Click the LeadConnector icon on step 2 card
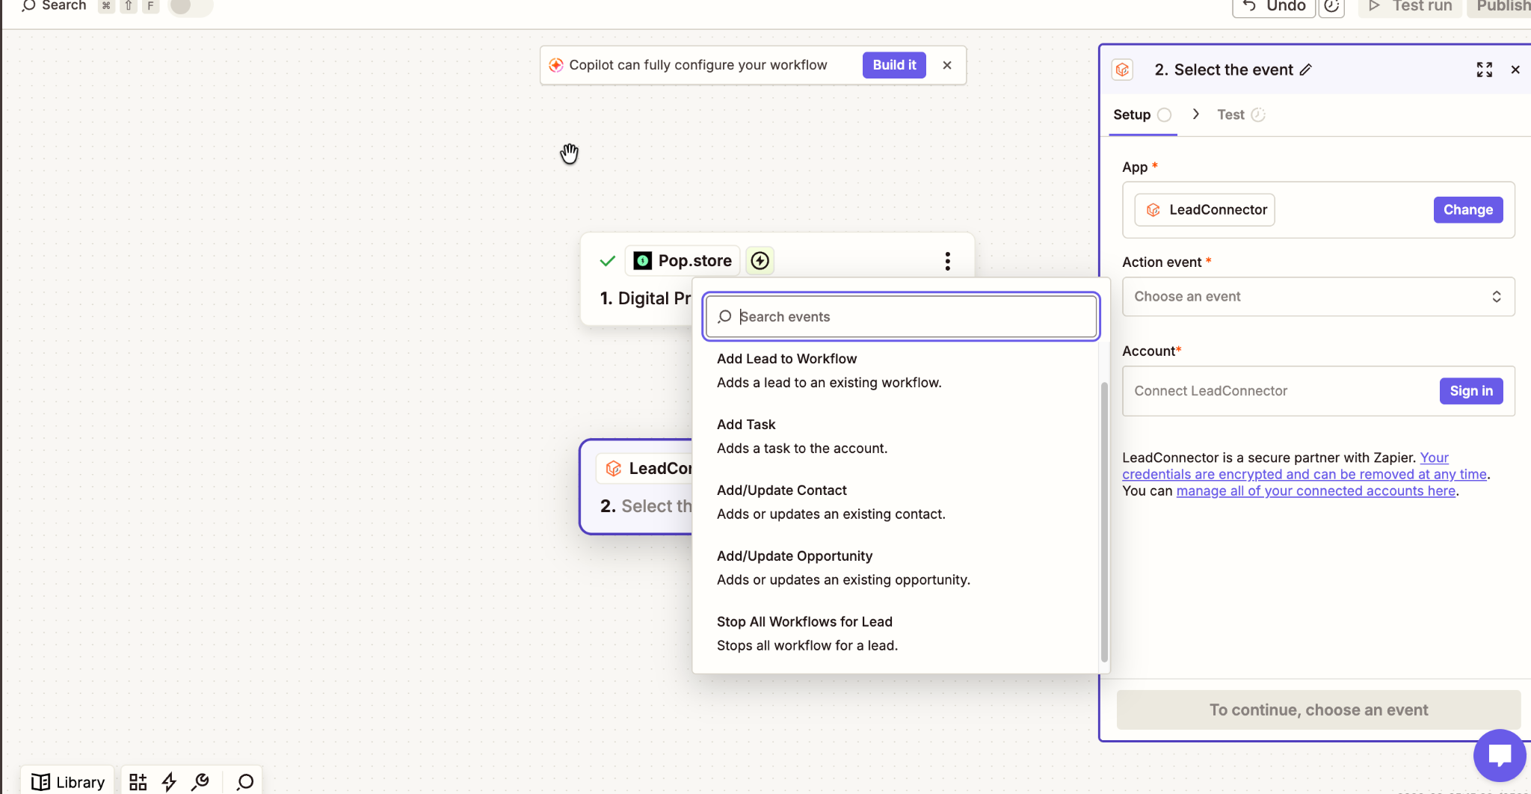 614,469
